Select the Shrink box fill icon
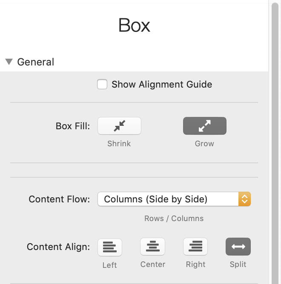The height and width of the screenshot is (284, 281). (119, 126)
